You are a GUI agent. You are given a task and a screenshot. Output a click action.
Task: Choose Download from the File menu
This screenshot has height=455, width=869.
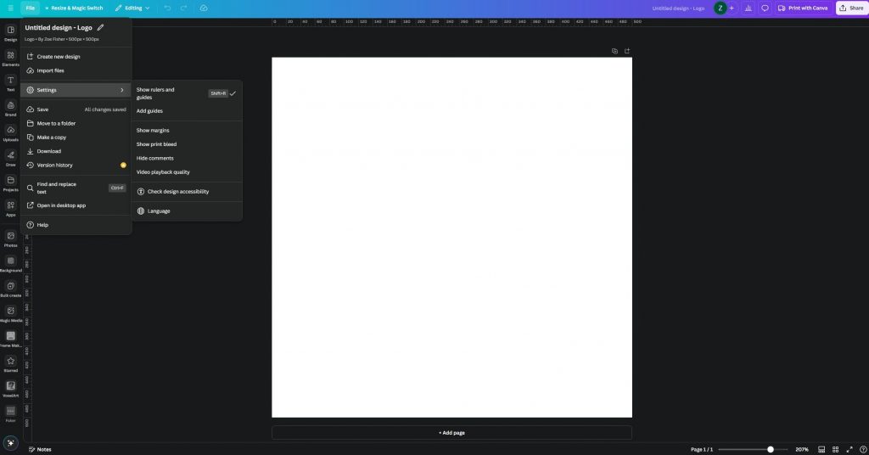[x=48, y=151]
